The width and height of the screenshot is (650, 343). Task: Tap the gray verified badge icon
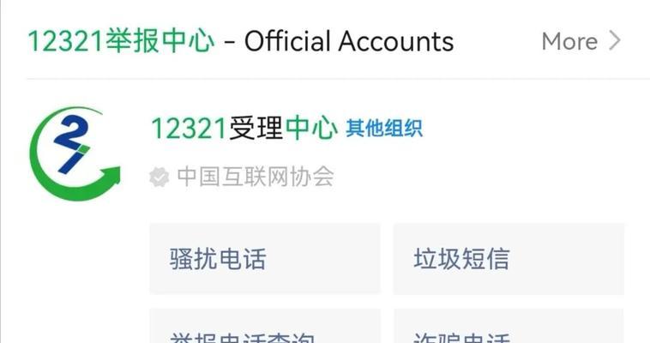click(159, 178)
